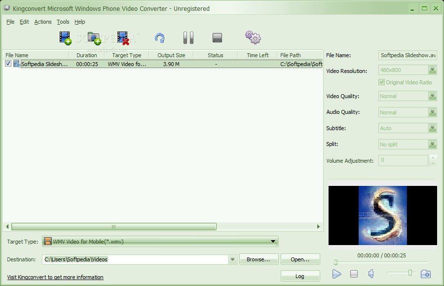Stop the preview playback
Viewport: 444px width, 286px height.
pos(354,274)
